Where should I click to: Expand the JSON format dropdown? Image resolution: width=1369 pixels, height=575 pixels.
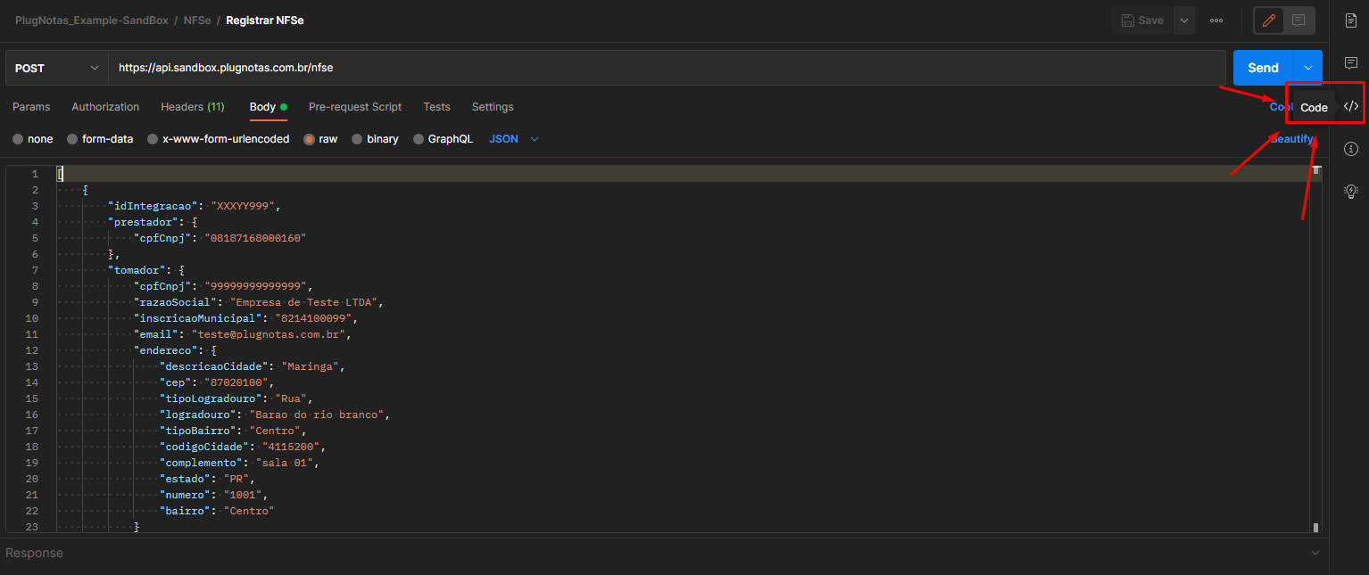point(514,139)
